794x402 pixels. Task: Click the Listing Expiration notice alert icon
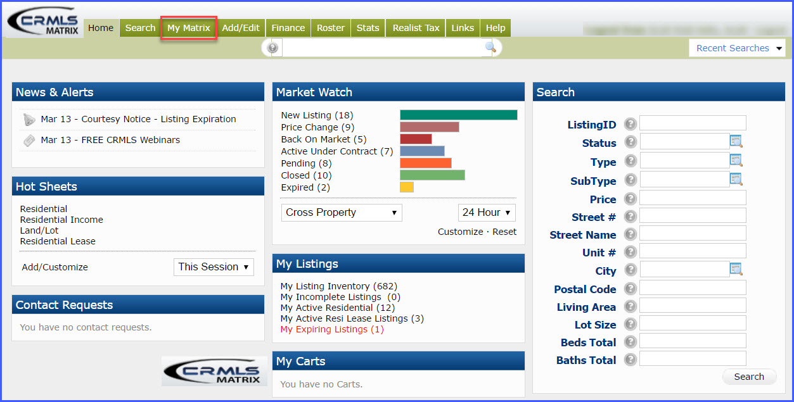click(29, 120)
